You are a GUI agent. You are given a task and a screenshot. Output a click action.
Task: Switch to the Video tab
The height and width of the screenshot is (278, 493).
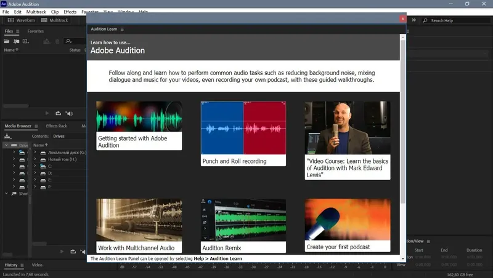click(x=37, y=265)
